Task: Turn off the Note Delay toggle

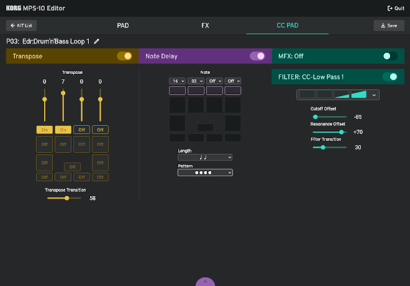Action: tap(257, 56)
